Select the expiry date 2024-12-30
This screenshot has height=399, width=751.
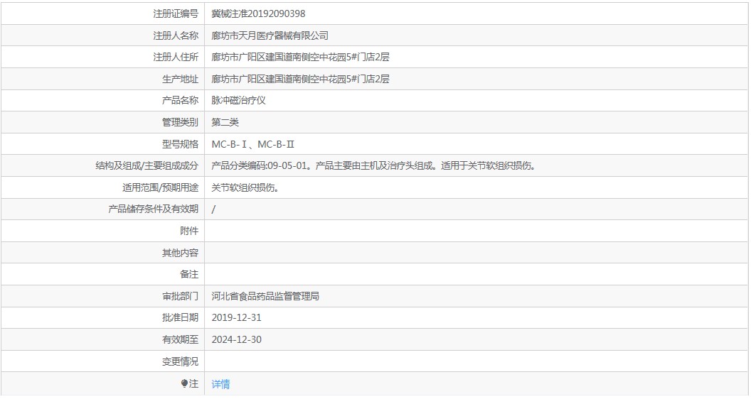tap(237, 339)
